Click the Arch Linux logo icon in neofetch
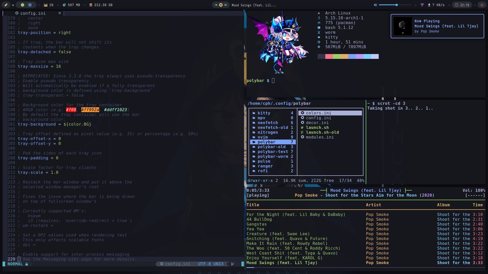The height and width of the screenshot is (274, 488). (319, 13)
